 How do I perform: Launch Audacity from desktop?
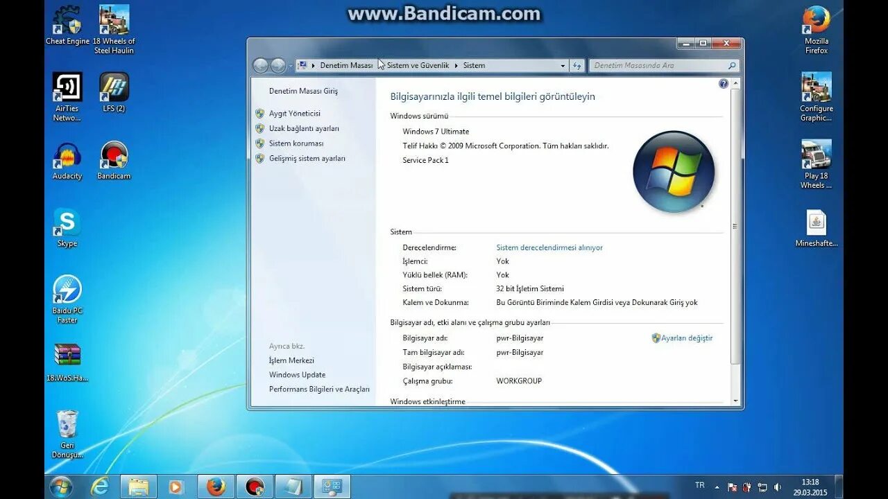tap(67, 161)
